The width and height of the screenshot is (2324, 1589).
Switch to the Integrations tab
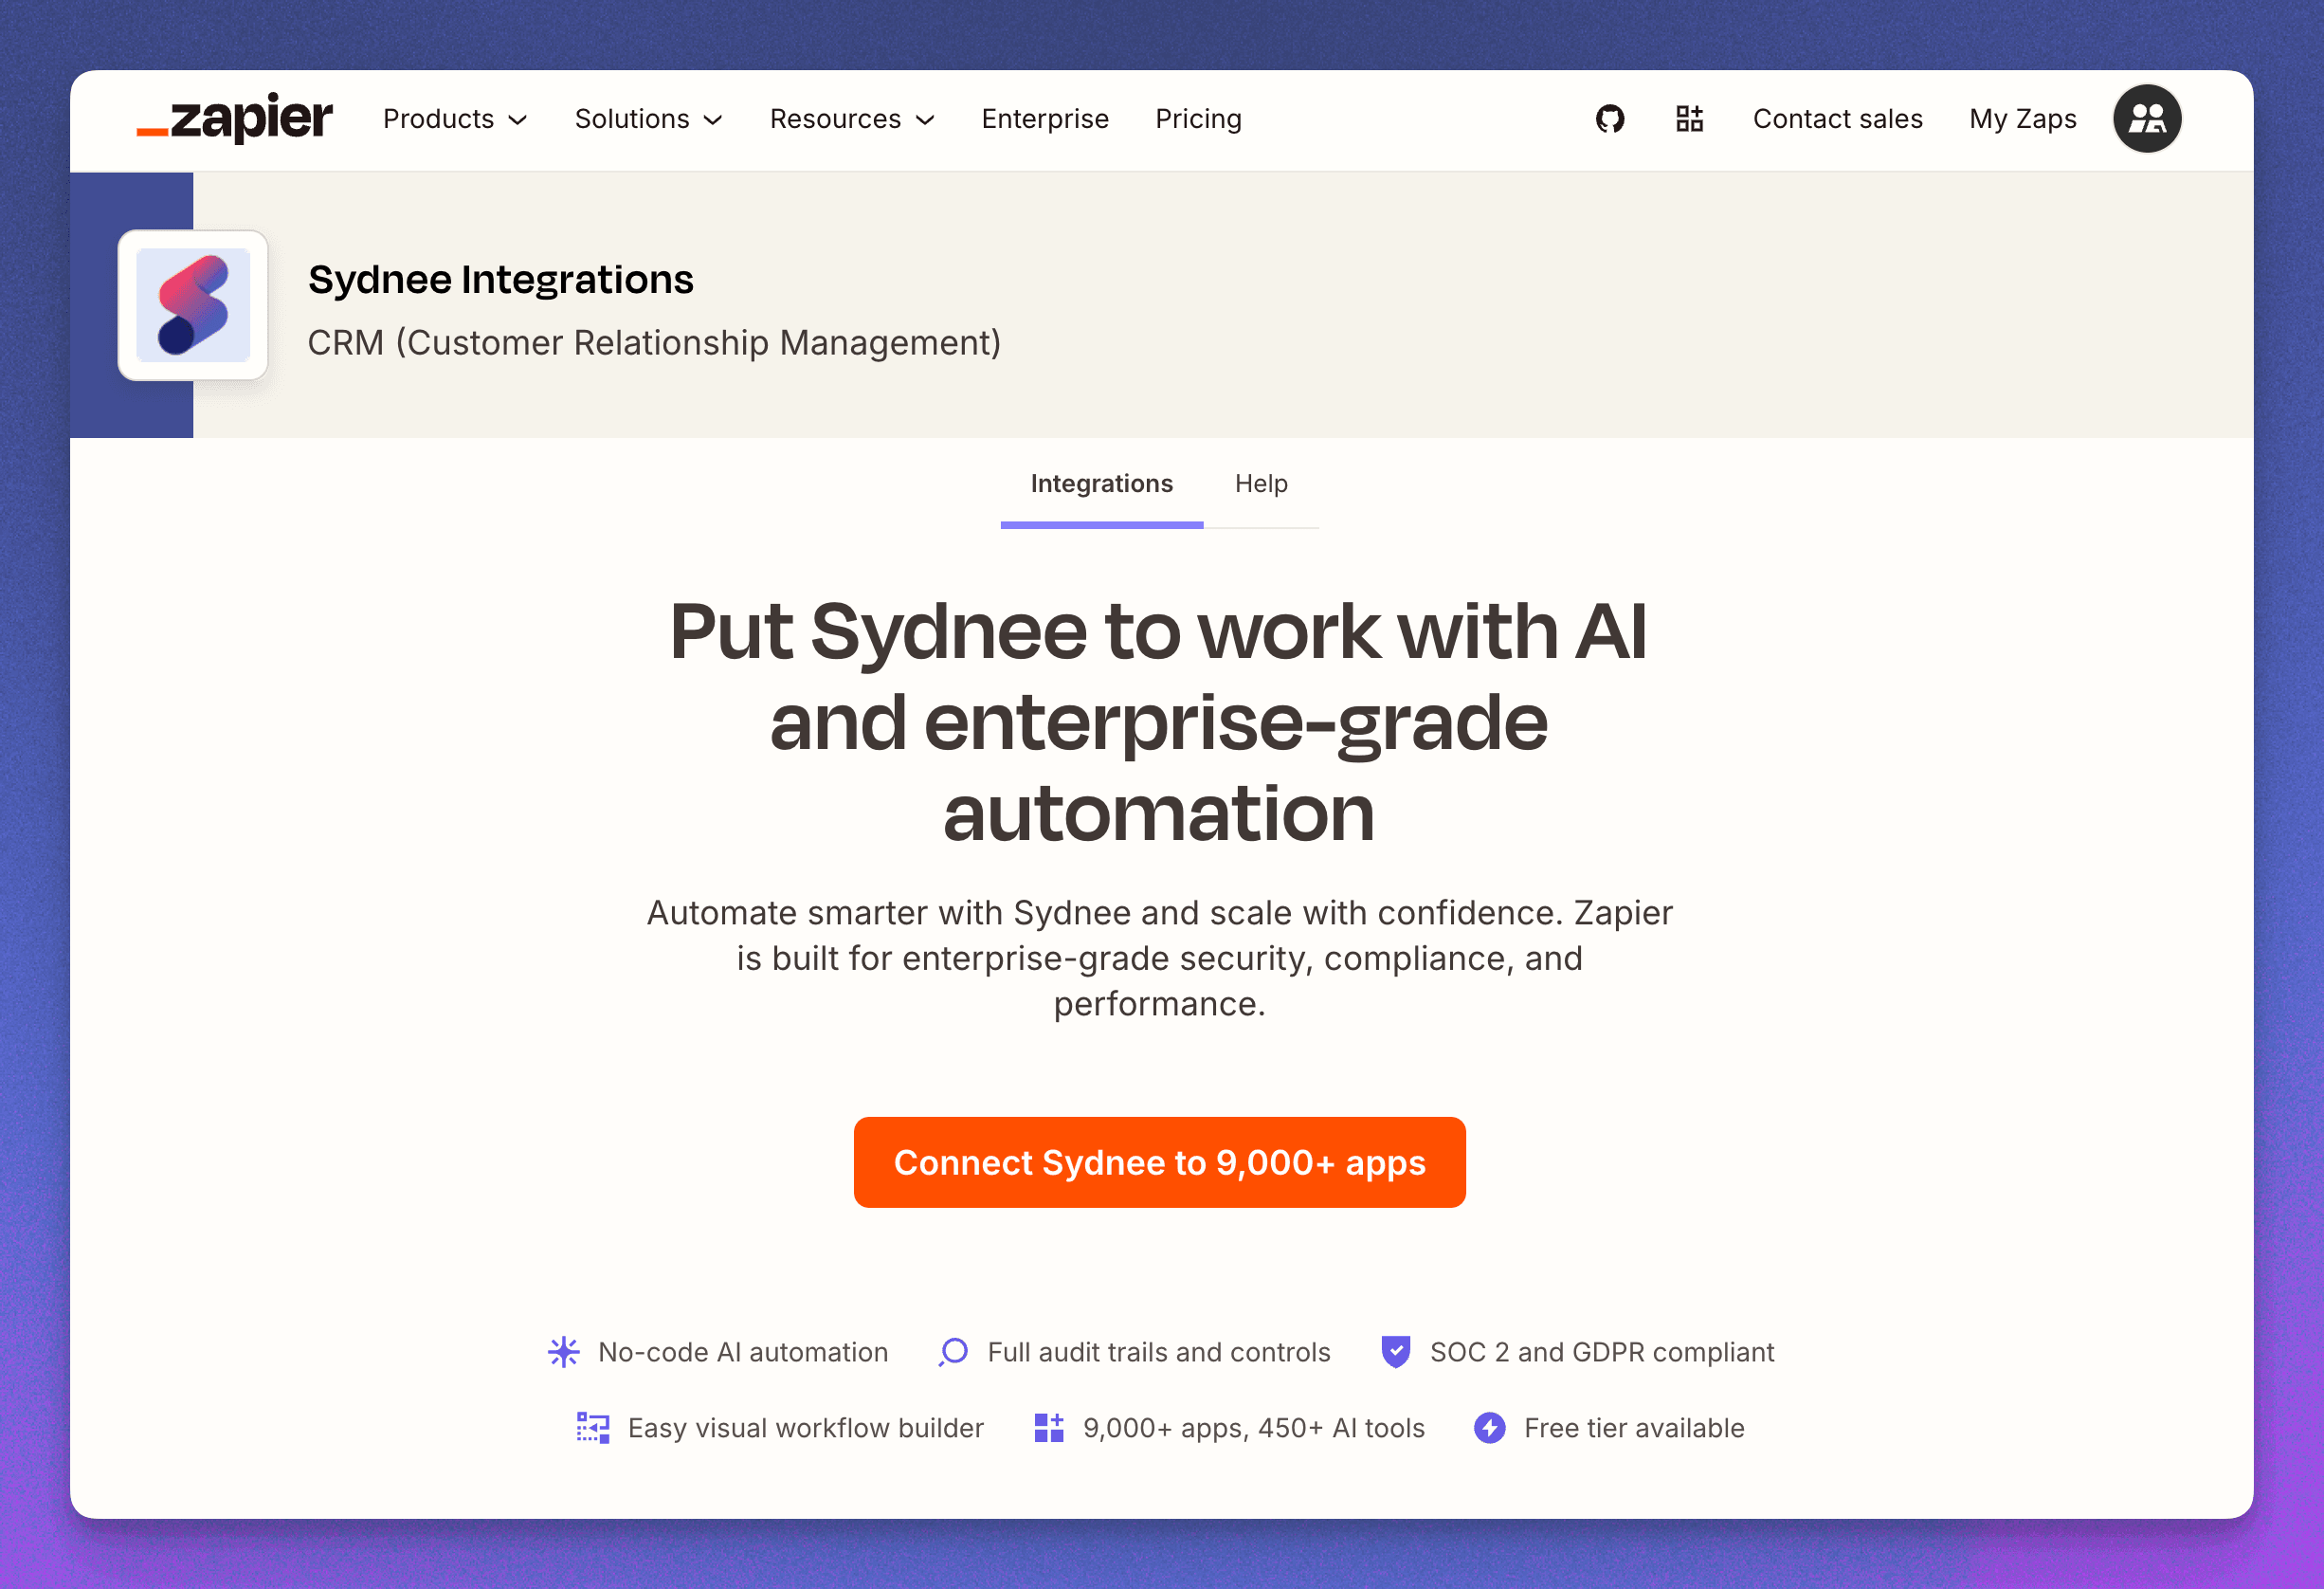click(x=1101, y=484)
